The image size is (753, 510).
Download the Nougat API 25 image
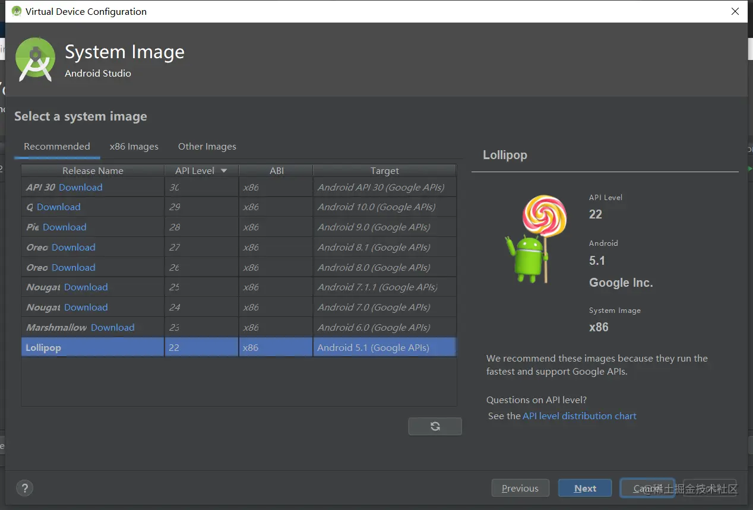(x=86, y=287)
